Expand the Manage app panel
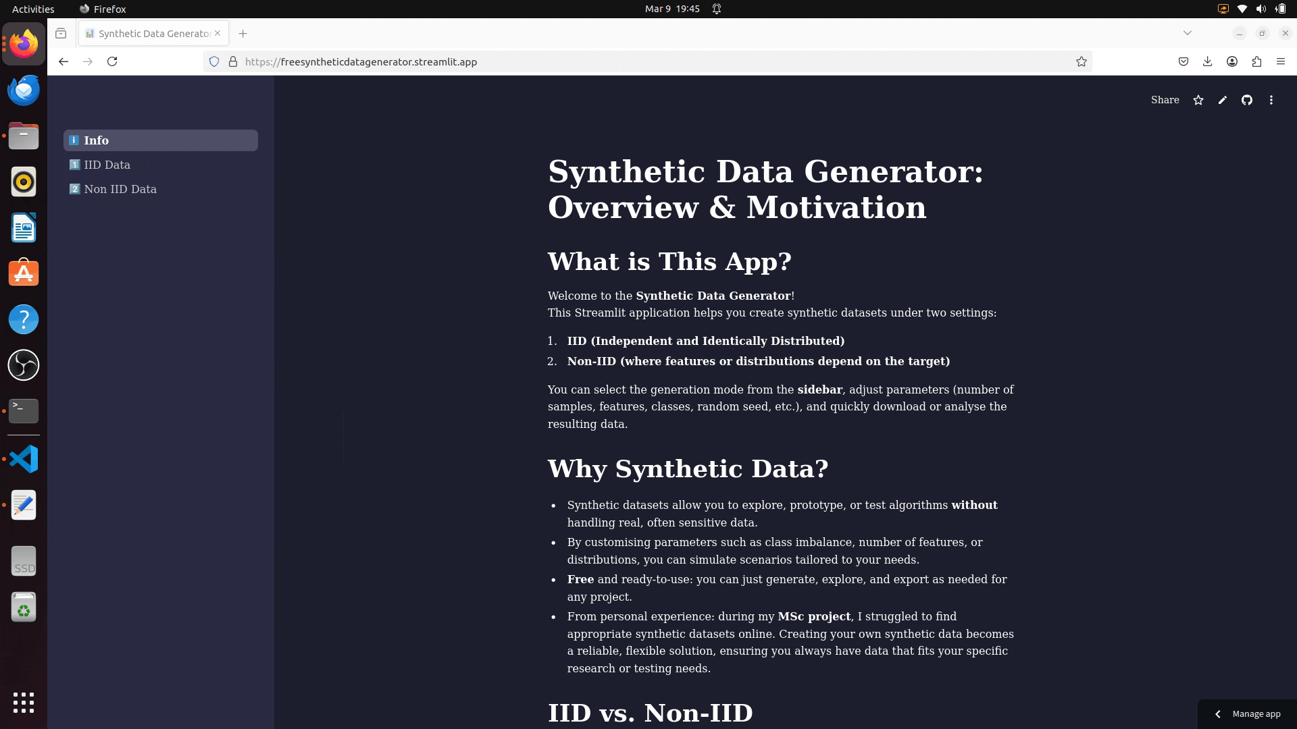The width and height of the screenshot is (1297, 729). pyautogui.click(x=1247, y=713)
